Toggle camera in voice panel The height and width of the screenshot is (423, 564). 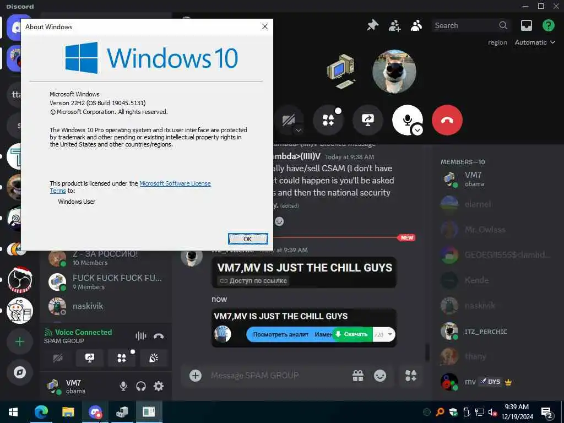tap(58, 358)
